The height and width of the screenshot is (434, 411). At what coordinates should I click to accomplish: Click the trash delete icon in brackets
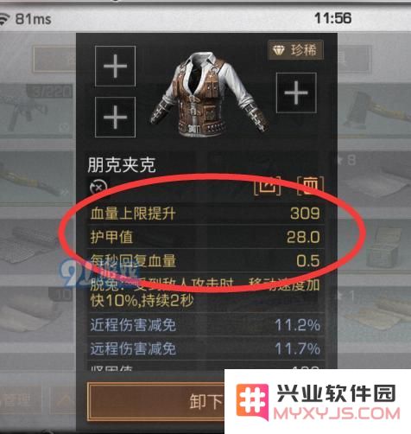(310, 186)
